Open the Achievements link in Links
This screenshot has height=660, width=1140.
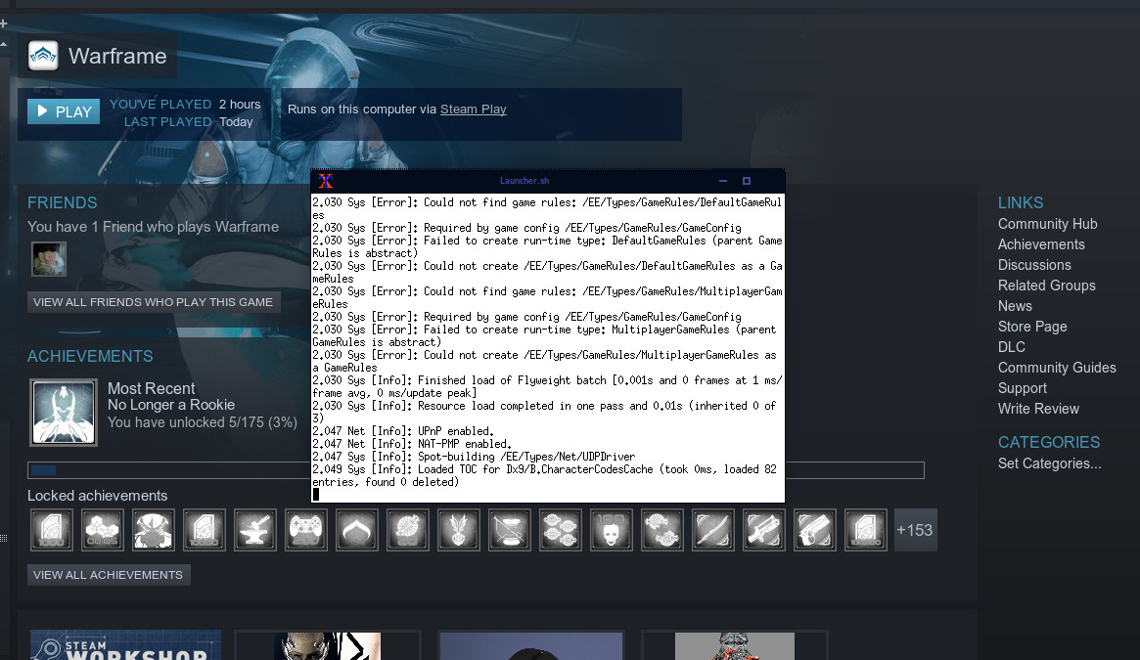pyautogui.click(x=1041, y=244)
